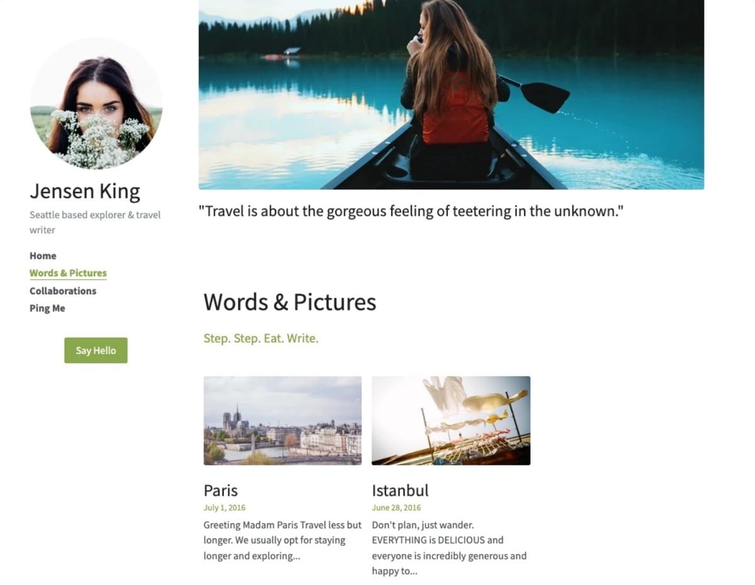Click the Step. Step. Eat. Write. tagline
This screenshot has width=755, height=585.
[261, 338]
